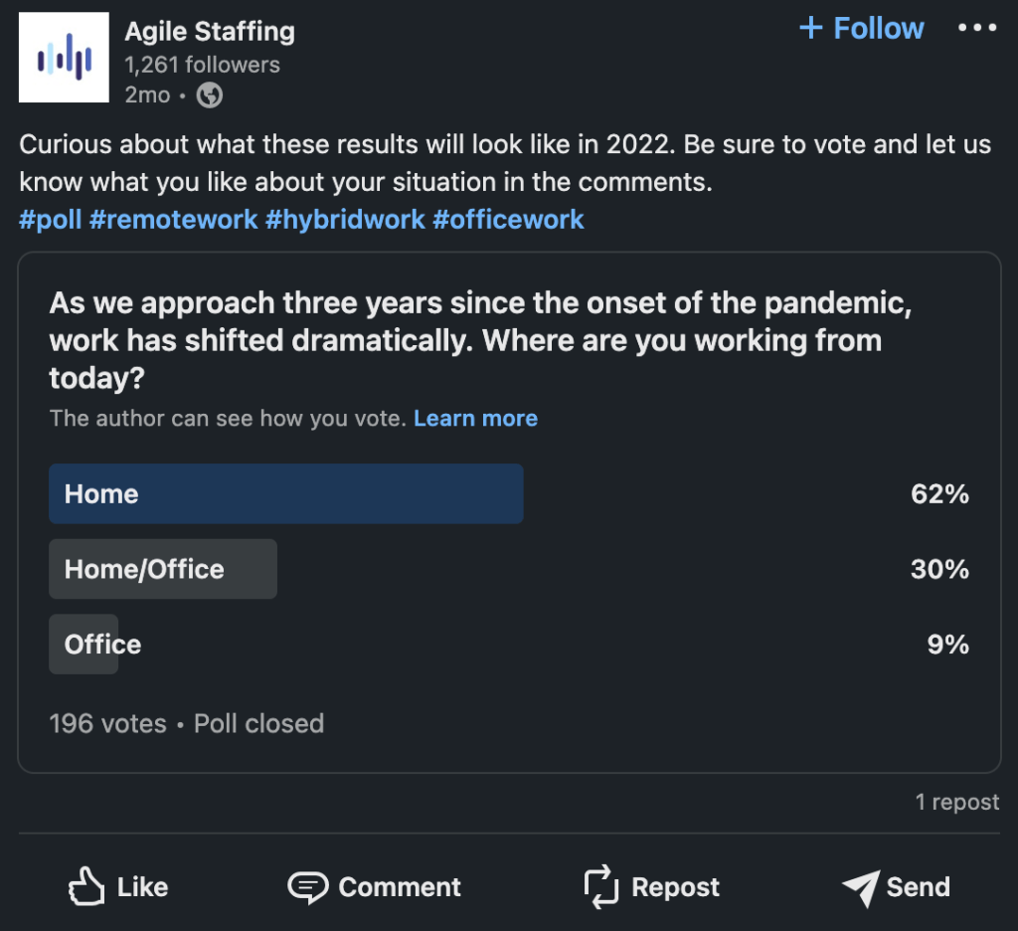Screen dimensions: 1018x931
Task: Click the Comment speech bubble icon
Action: (x=307, y=886)
